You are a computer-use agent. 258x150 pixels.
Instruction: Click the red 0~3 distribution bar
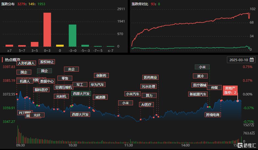47,30
